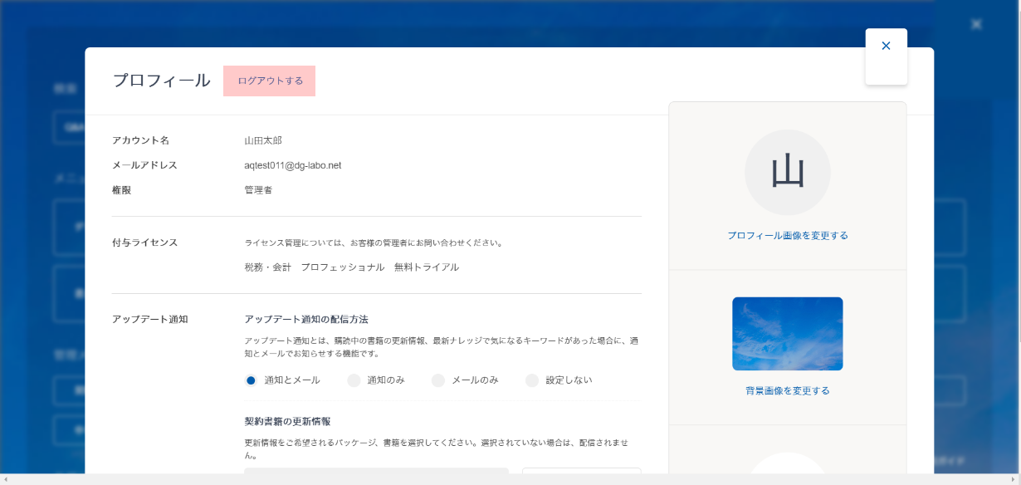The width and height of the screenshot is (1021, 485).
Task: Click the 山 profile avatar circle
Action: (788, 172)
